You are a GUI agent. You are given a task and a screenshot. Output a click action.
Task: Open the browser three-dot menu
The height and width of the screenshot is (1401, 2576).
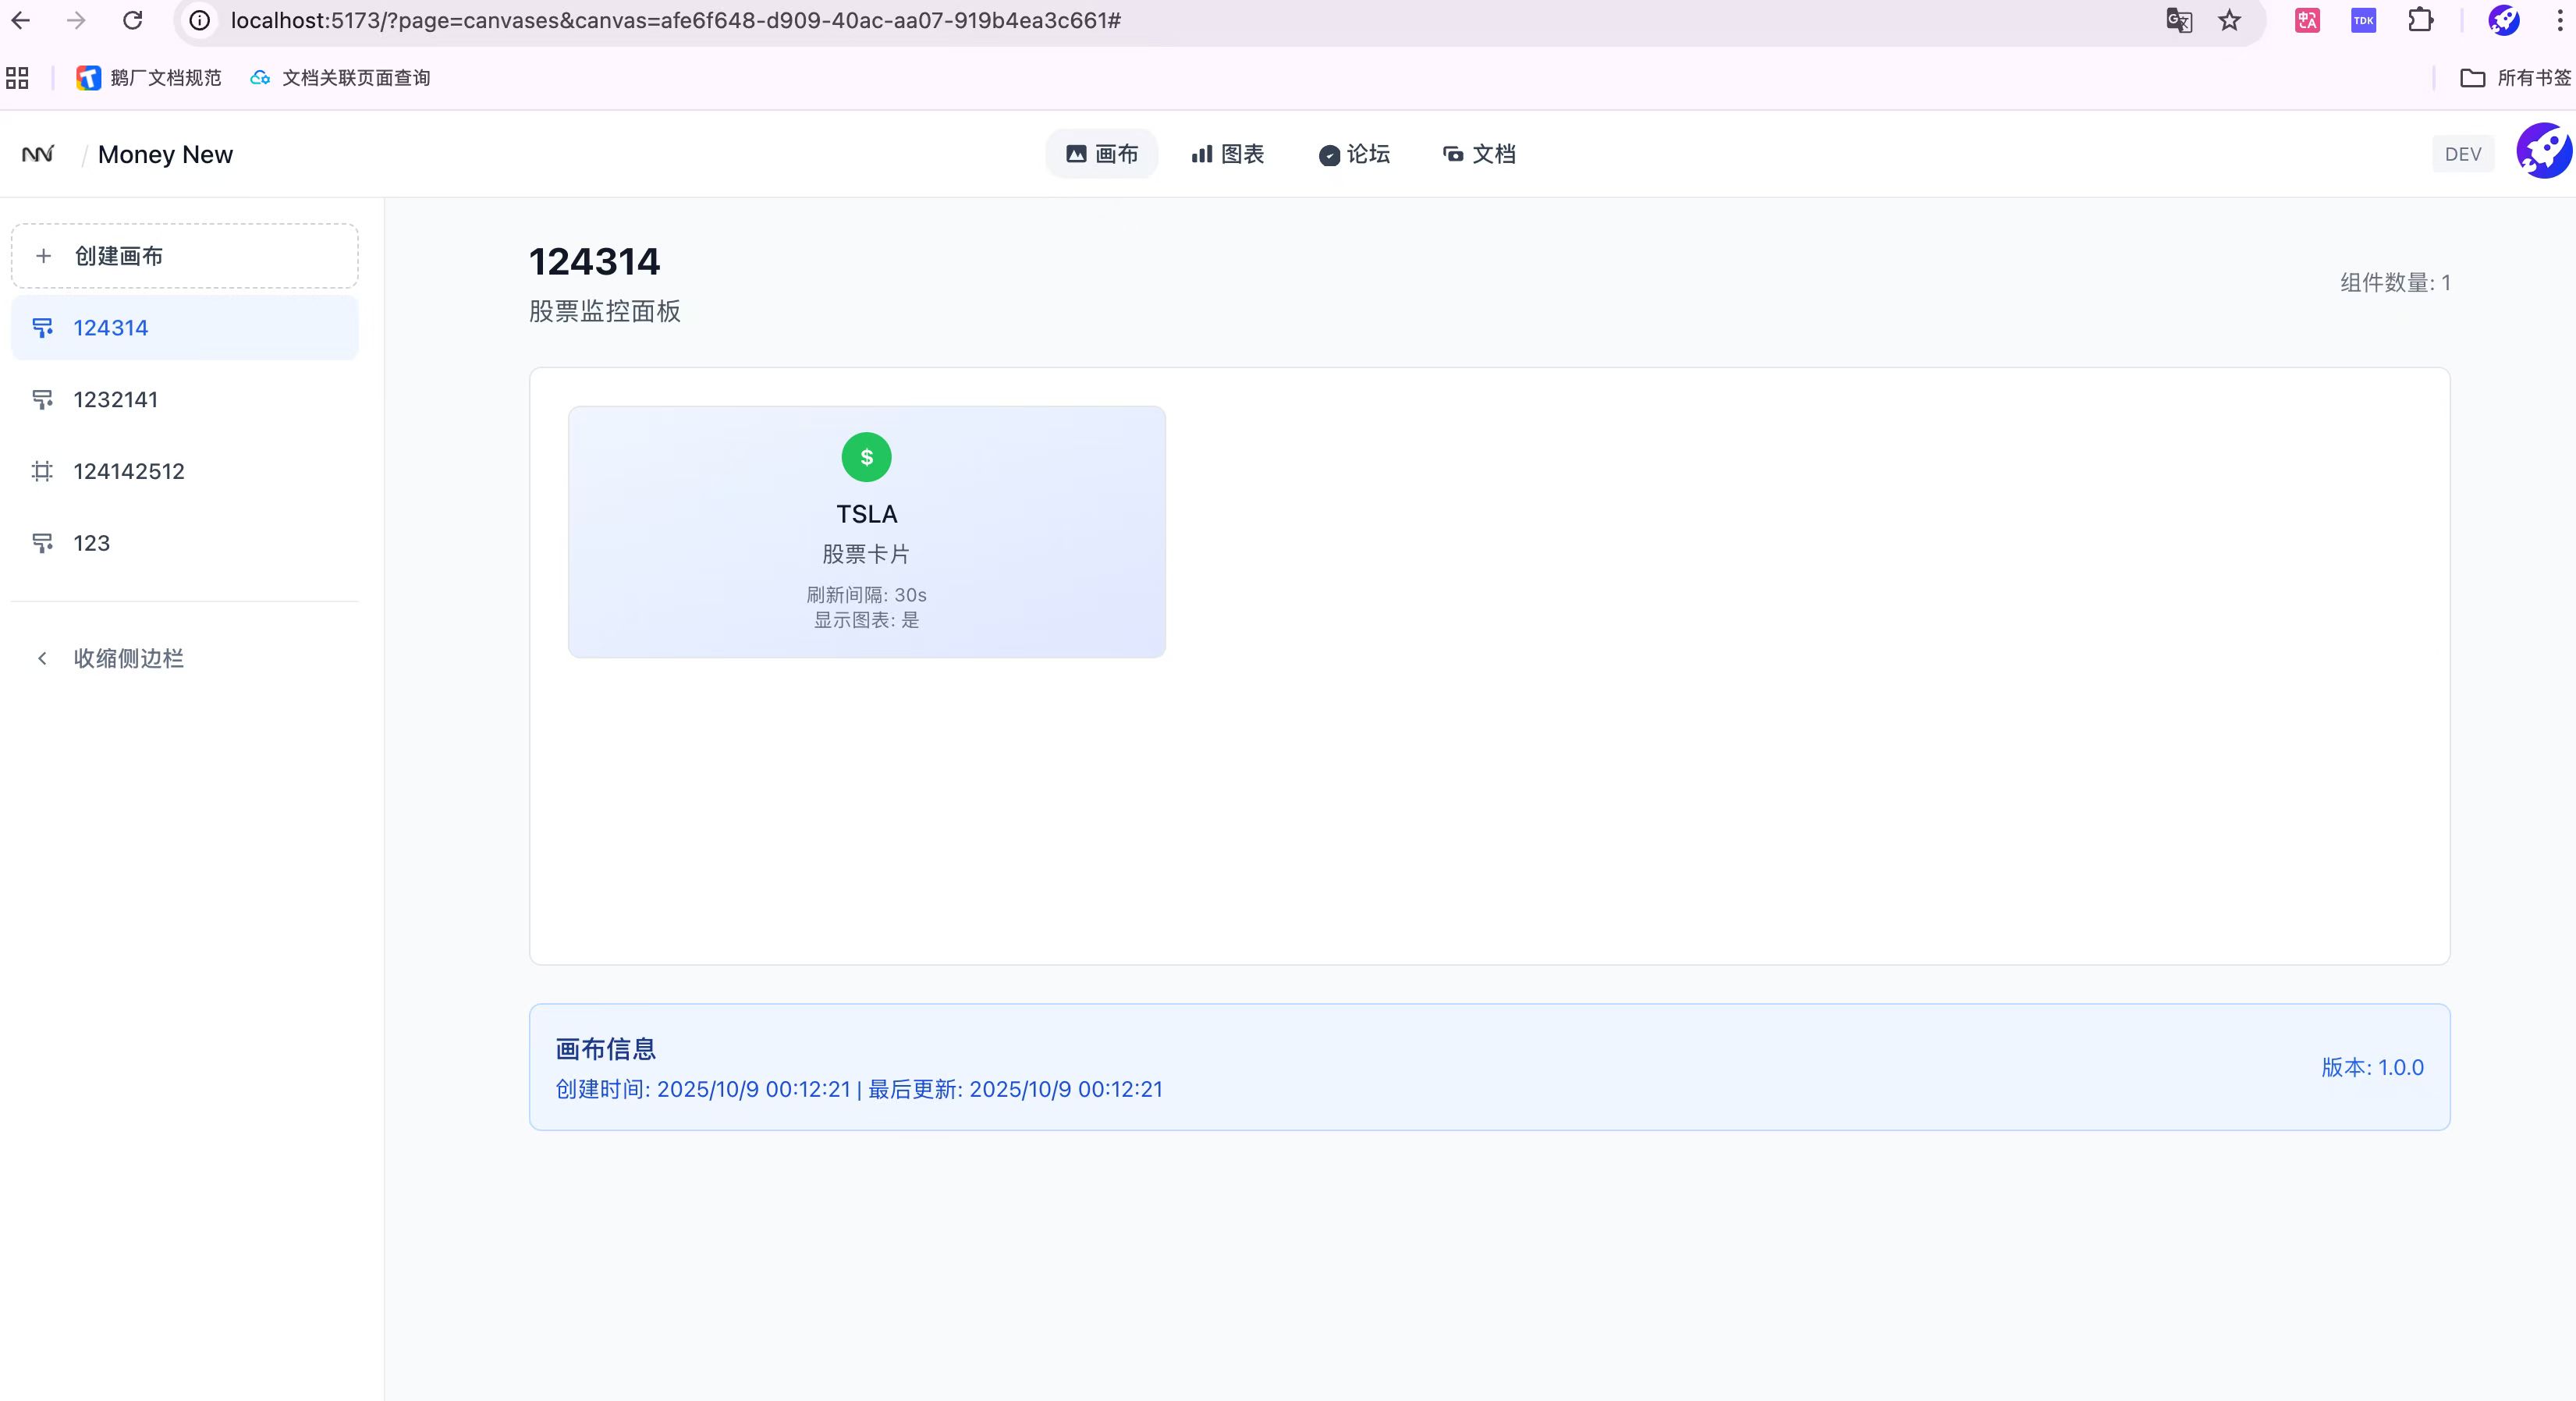click(2559, 20)
